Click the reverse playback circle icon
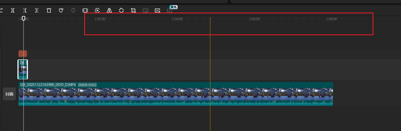Image resolution: width=401 pixels, height=131 pixels. click(x=97, y=10)
